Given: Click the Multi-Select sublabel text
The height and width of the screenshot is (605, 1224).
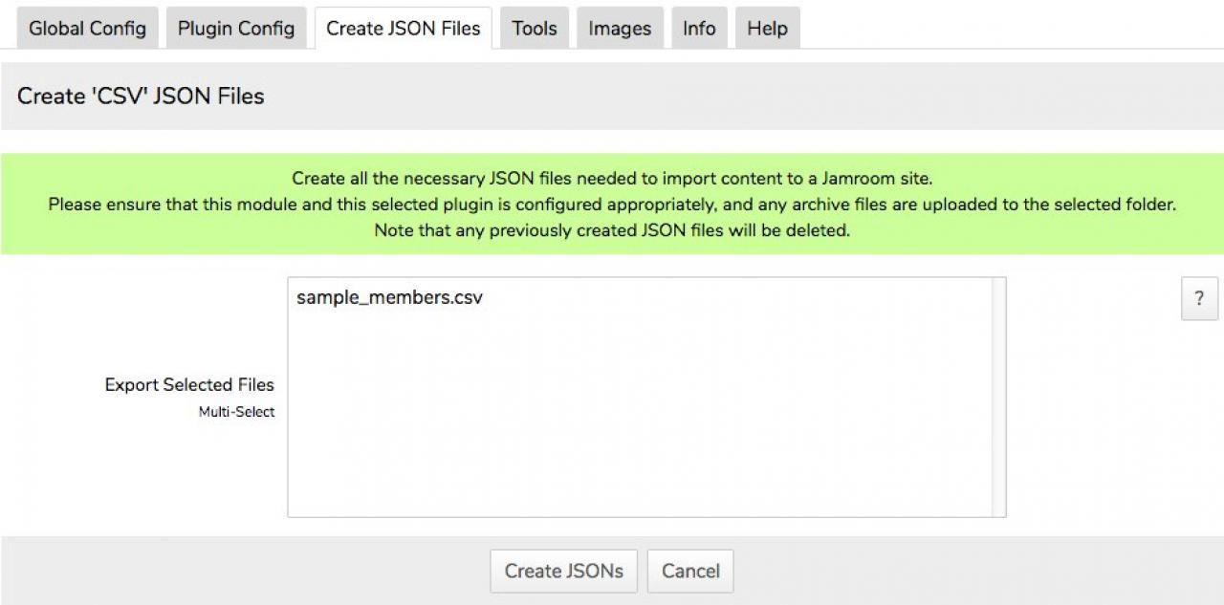Looking at the screenshot, I should pos(236,412).
